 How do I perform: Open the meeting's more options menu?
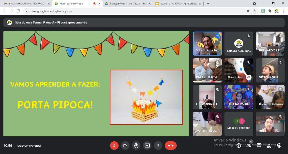click(x=158, y=146)
